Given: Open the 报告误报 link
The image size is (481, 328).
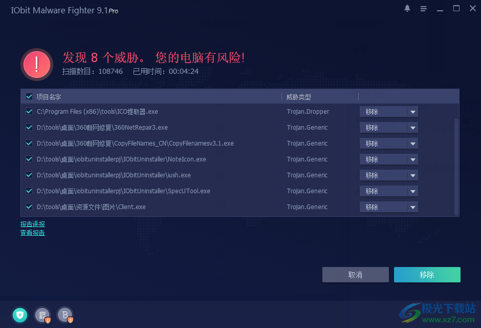Looking at the screenshot, I should coord(33,224).
